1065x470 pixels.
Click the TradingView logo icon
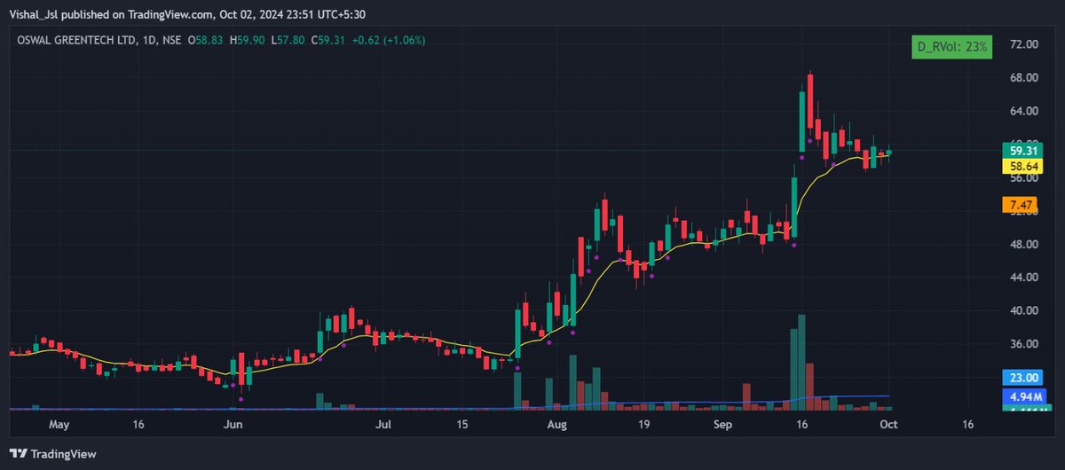click(20, 454)
